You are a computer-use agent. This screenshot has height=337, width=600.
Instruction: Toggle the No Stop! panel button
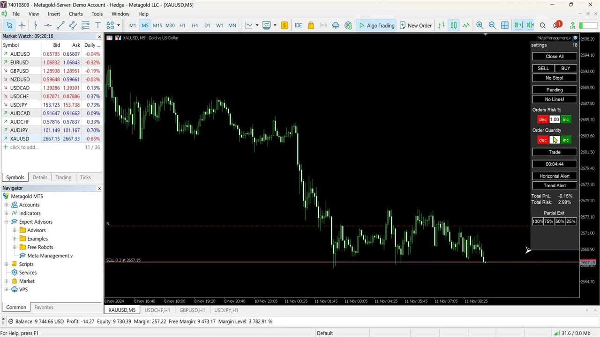pyautogui.click(x=555, y=78)
